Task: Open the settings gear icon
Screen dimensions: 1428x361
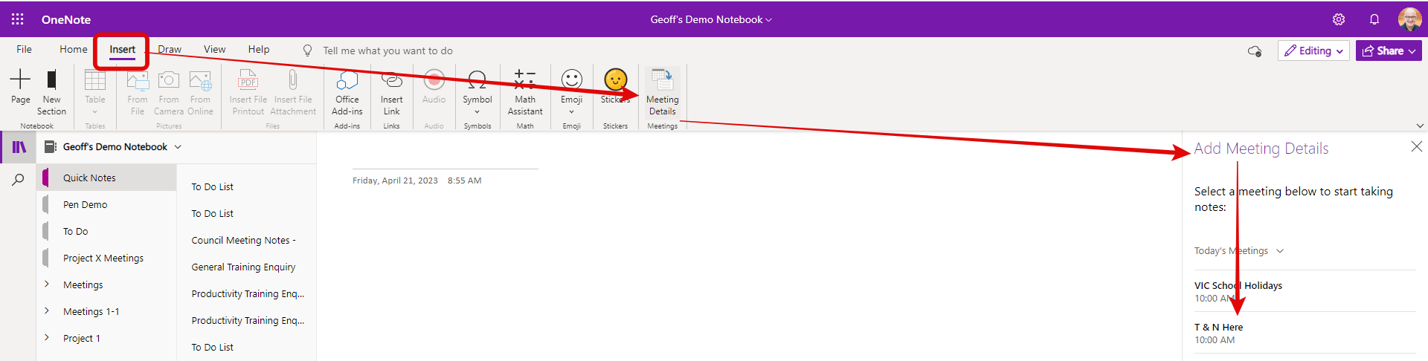Action: 1339,19
